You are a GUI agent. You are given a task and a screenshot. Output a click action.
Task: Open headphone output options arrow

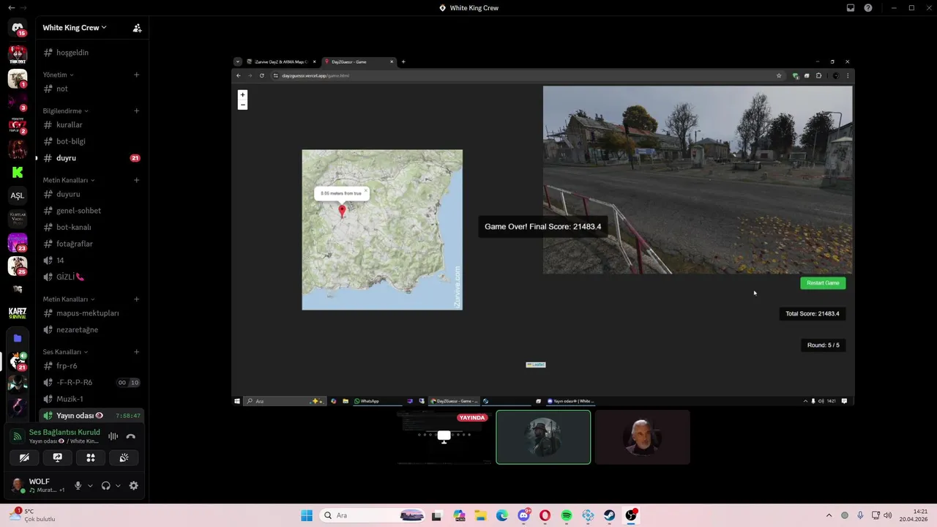coord(118,485)
